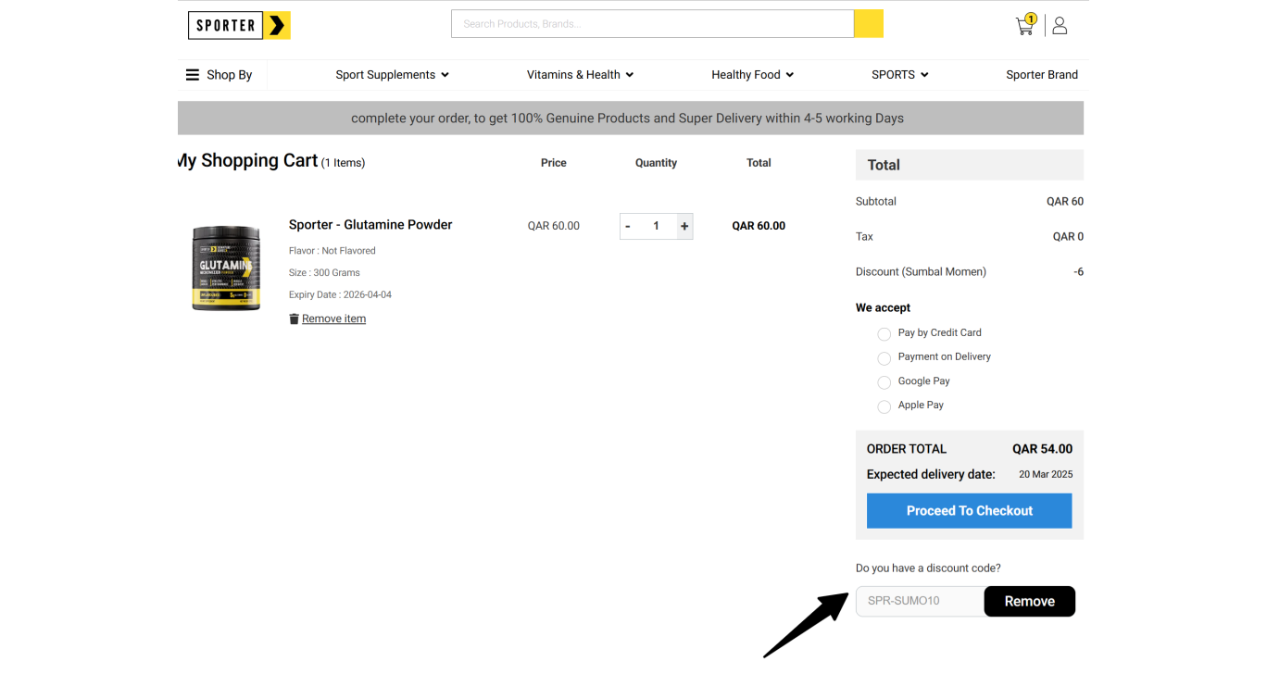Expand the Healthy Food dropdown

752,75
